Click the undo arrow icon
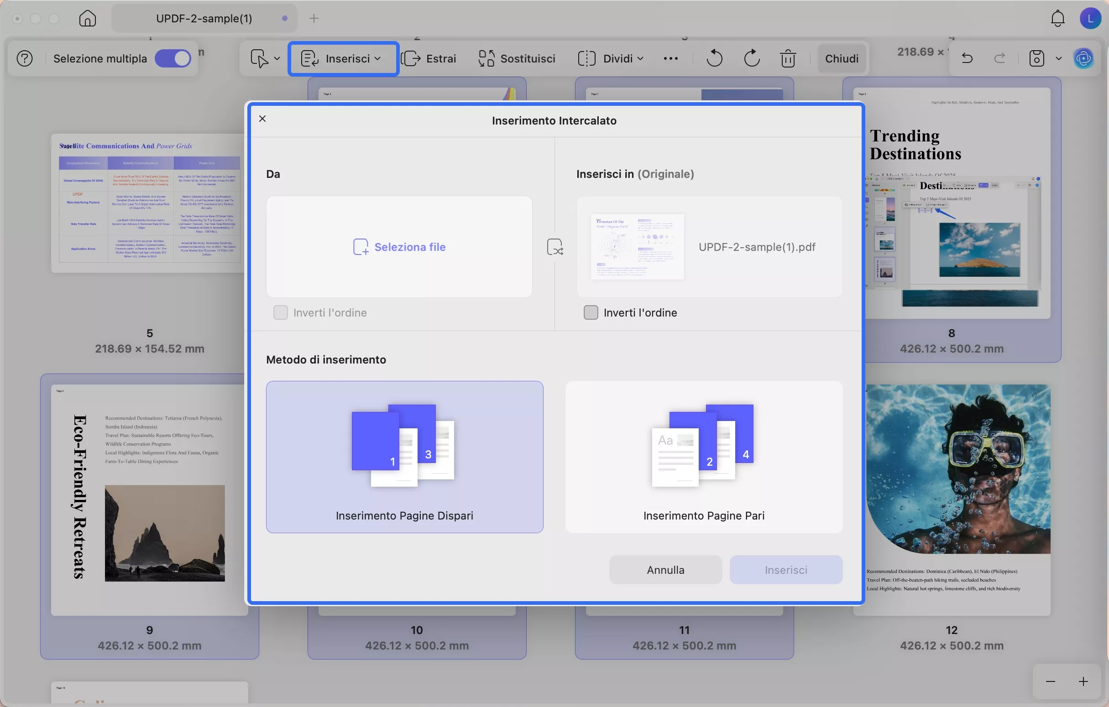 coord(967,58)
